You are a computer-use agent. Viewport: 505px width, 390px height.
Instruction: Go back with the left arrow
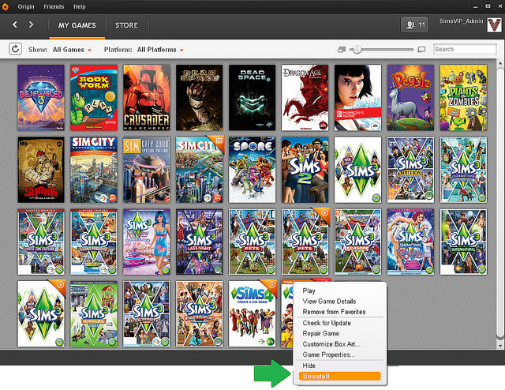coord(15,24)
